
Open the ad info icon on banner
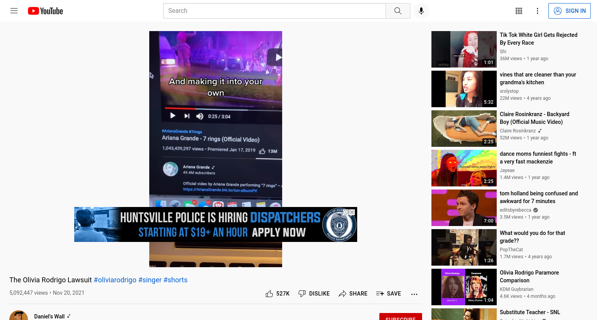(346, 212)
